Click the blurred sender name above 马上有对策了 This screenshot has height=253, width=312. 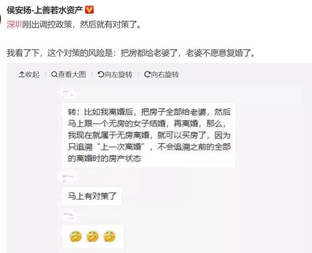click(68, 179)
